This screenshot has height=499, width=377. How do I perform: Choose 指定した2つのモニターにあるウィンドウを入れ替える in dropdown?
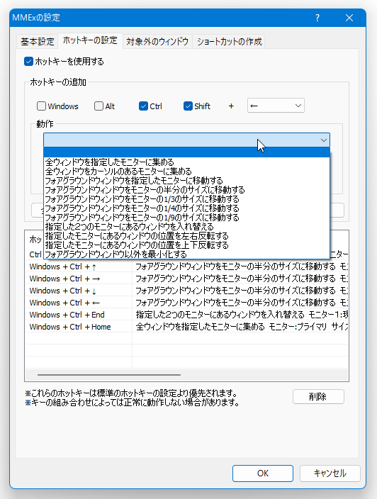coord(187,227)
